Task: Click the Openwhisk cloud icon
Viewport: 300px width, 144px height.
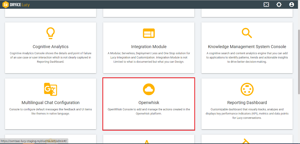Action: pos(149,89)
